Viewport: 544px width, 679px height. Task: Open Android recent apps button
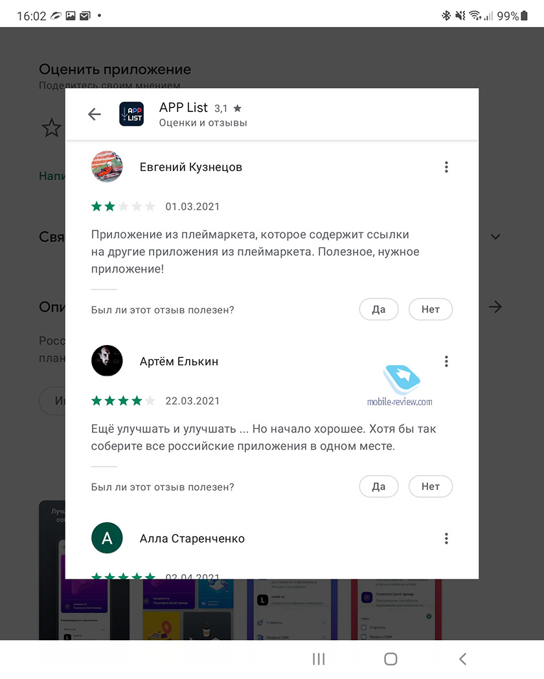tap(319, 659)
